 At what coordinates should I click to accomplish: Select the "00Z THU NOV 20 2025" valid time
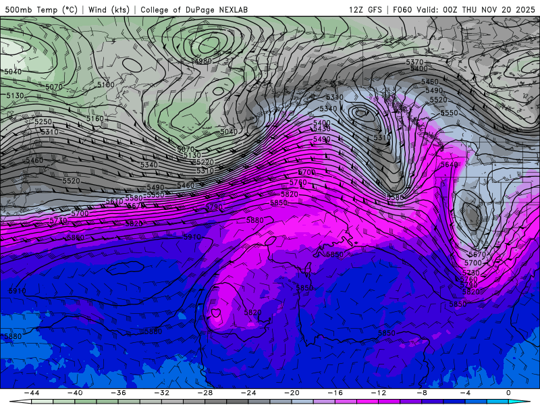[489, 9]
